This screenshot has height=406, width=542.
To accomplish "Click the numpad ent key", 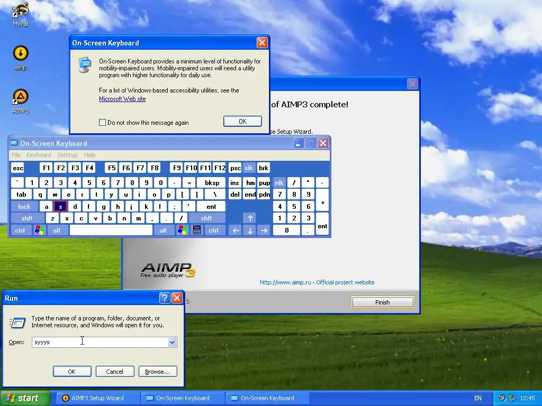I will click(x=322, y=224).
